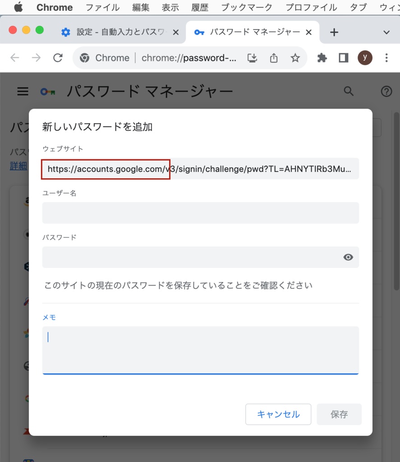
Task: Click the Password Manager key logo
Action: click(47, 91)
